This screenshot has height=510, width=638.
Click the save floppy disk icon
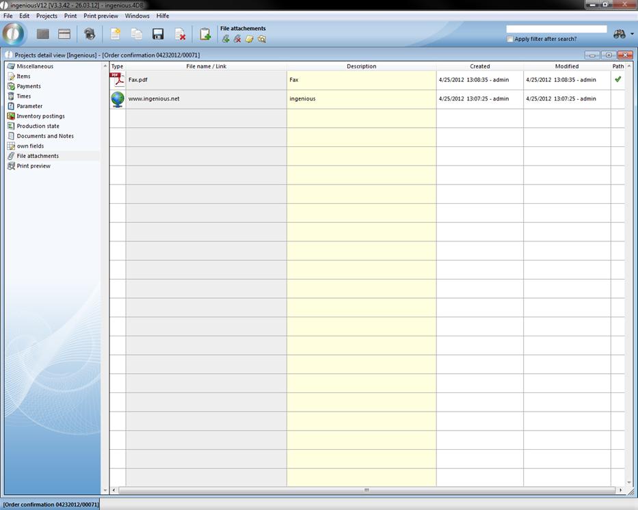pos(158,34)
